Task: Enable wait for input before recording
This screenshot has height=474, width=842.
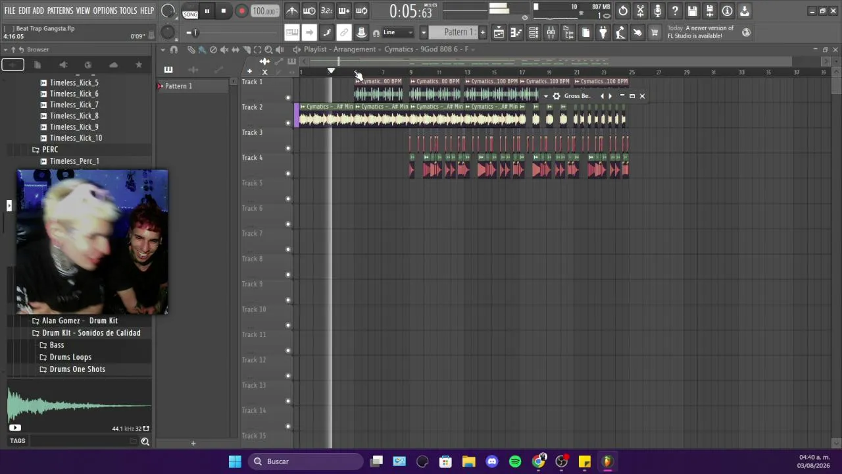Action: point(309,11)
